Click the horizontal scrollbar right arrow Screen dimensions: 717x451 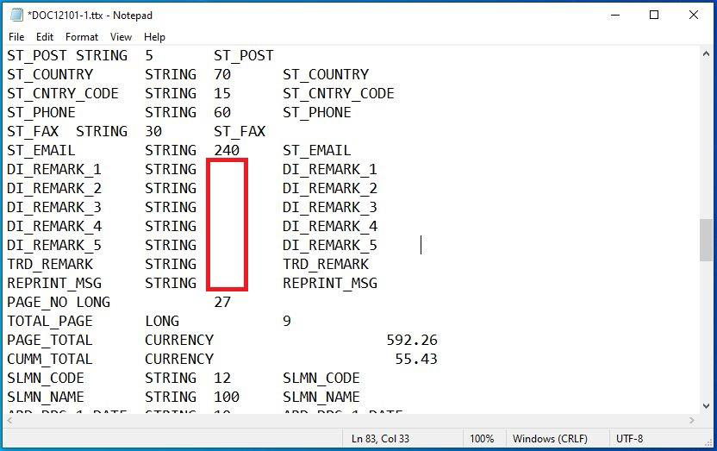tap(692, 420)
